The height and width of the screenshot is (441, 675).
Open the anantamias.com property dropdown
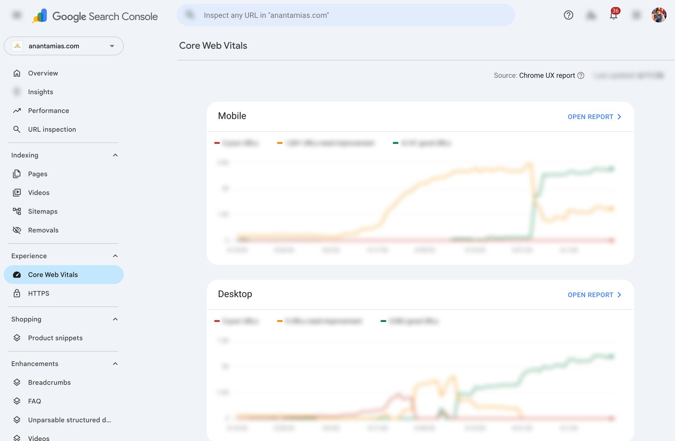coord(64,46)
